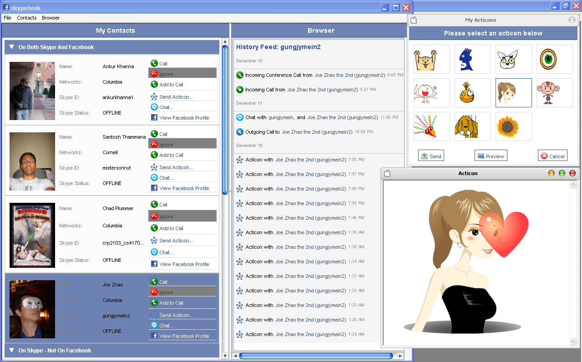The image size is (582, 362).
Task: Call Joe Zhao
Action: 163,282
